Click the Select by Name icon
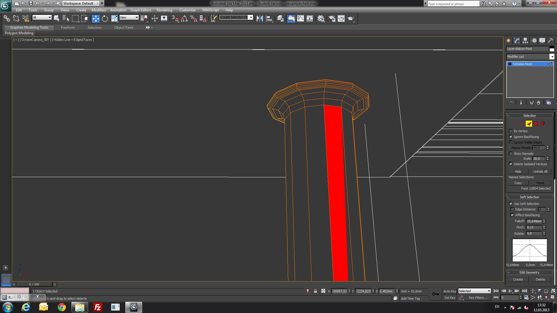 (66, 19)
